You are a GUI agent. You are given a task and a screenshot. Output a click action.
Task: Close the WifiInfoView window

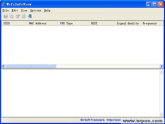161,4
